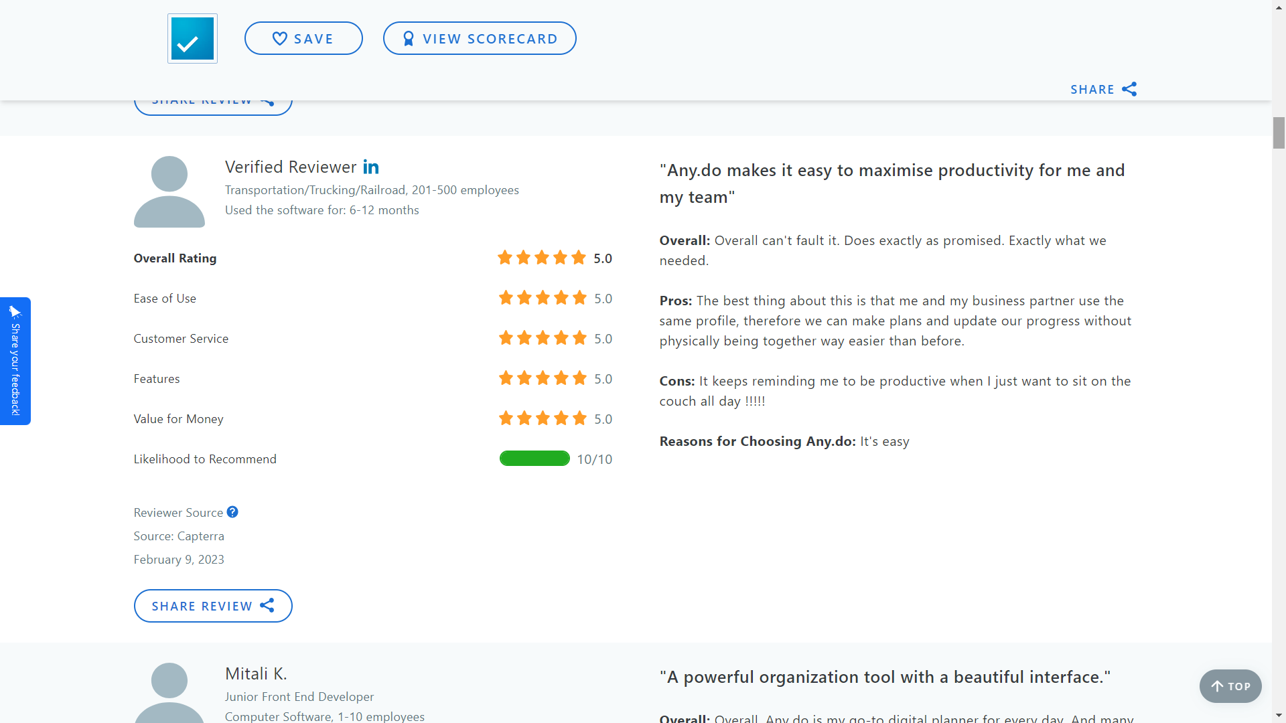Click the page's vertical scrollbar thumb

(1279, 133)
